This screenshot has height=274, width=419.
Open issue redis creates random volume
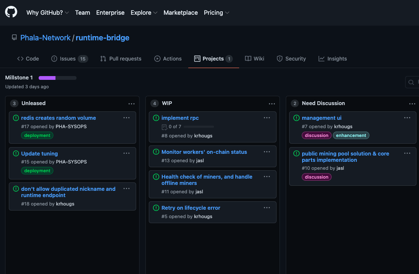pos(58,118)
